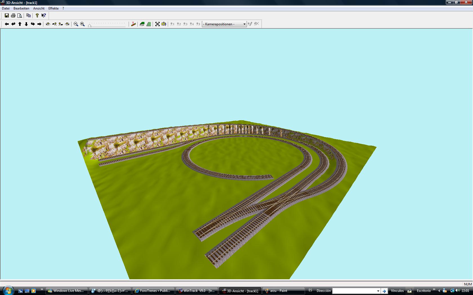Click the zoom out magnifier
The height and width of the screenshot is (295, 473).
[76, 24]
